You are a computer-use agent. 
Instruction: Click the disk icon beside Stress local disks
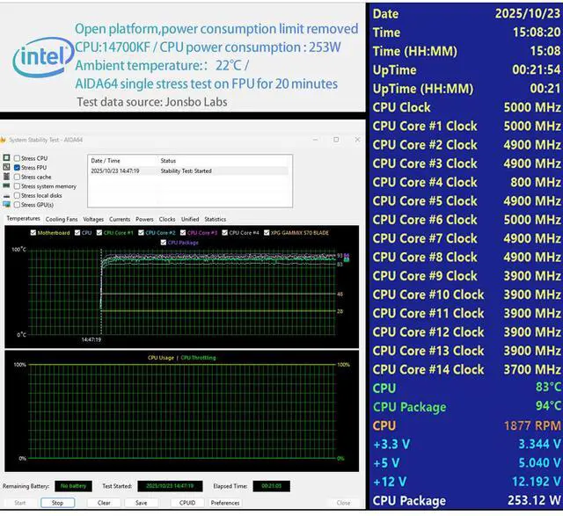[7, 195]
